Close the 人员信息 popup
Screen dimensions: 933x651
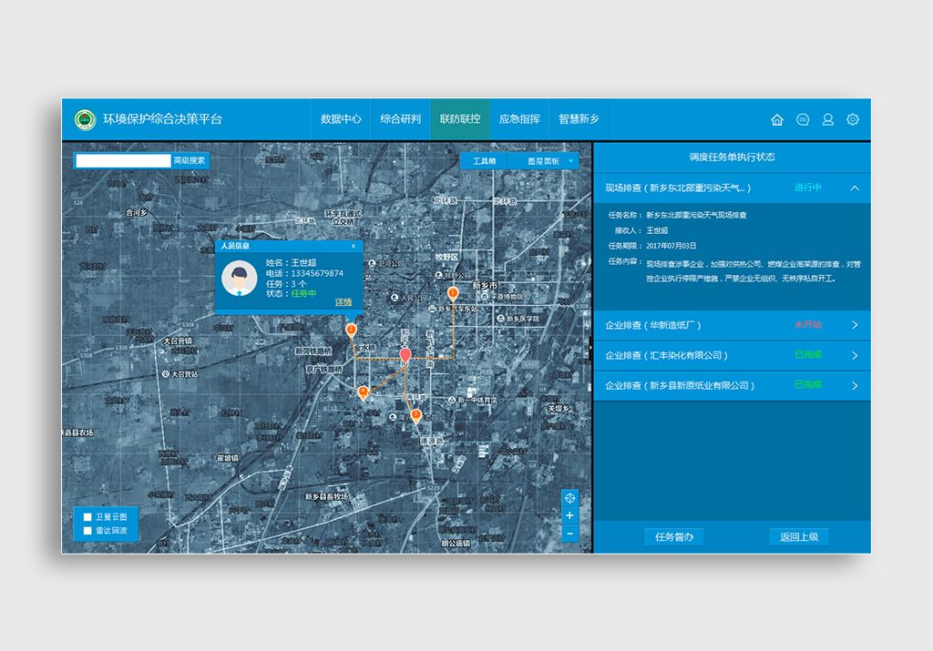[x=354, y=246]
